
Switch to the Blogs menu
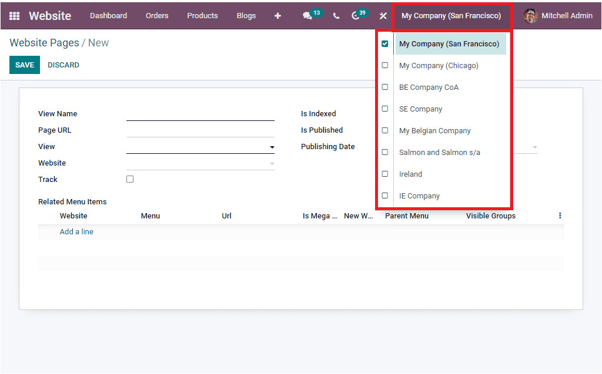[246, 16]
